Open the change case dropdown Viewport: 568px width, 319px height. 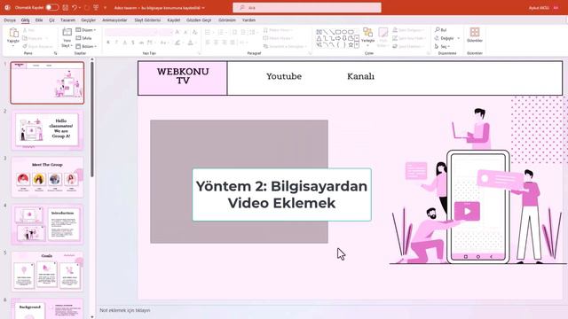[x=164, y=43]
